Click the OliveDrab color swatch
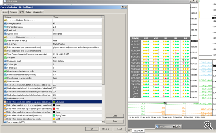This screenshot has width=216, height=133. (54, 102)
